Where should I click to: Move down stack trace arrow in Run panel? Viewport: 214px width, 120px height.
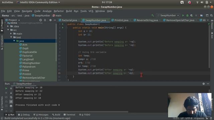click(x=11, y=93)
